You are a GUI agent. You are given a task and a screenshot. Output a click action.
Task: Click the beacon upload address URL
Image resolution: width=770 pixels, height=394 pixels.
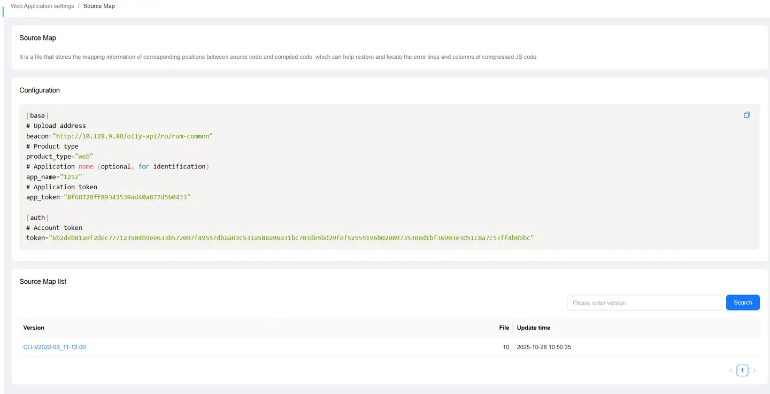click(x=134, y=136)
